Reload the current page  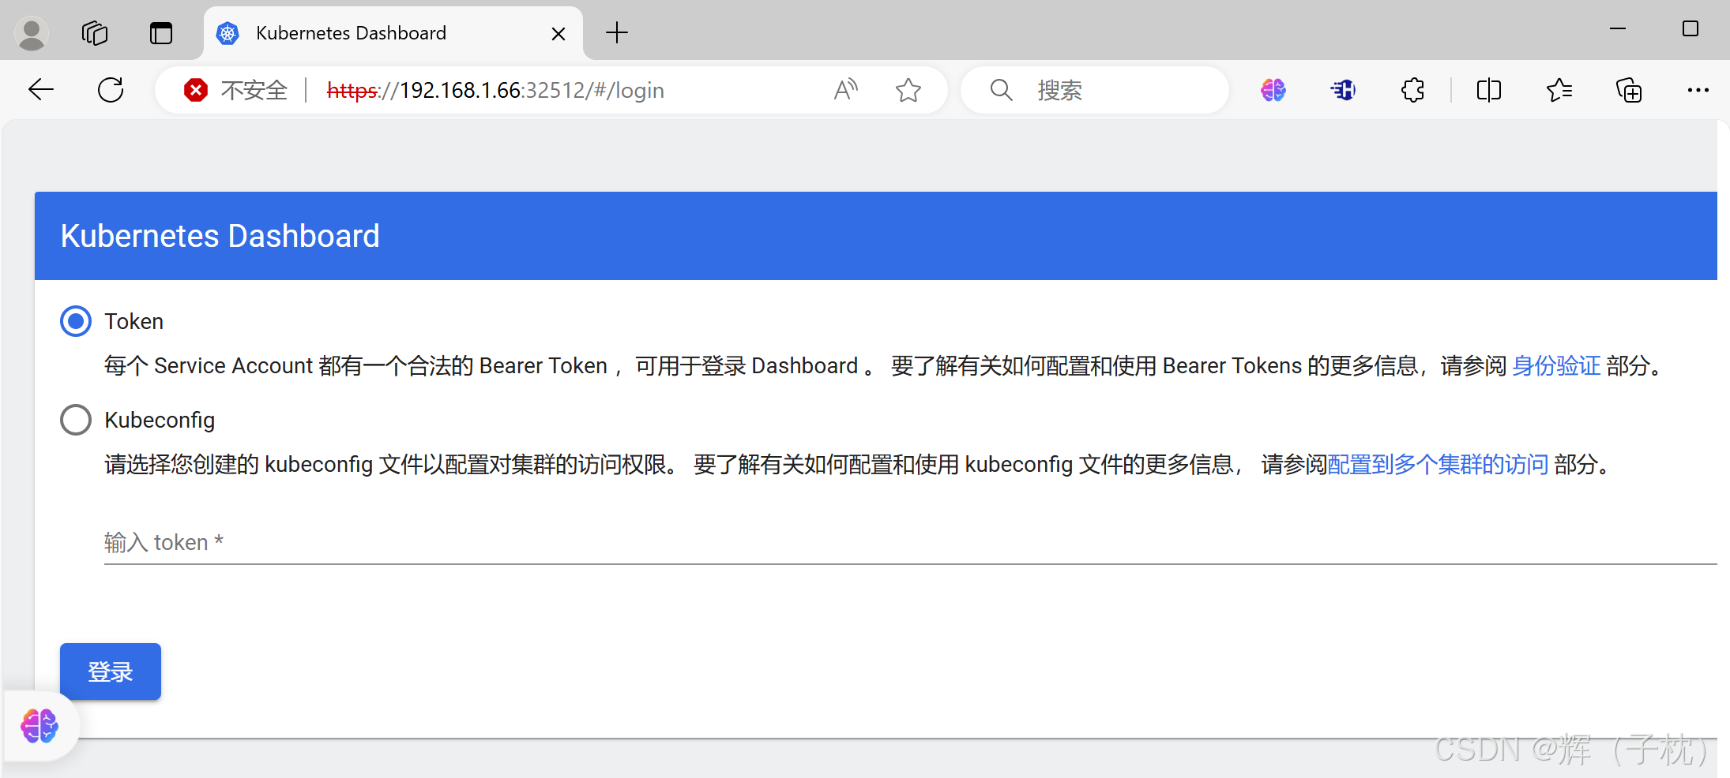[x=111, y=90]
